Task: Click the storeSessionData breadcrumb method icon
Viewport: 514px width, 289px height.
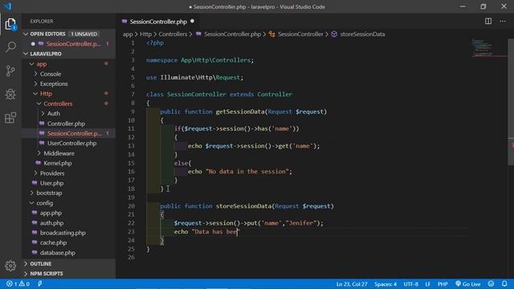Action: 334,34
